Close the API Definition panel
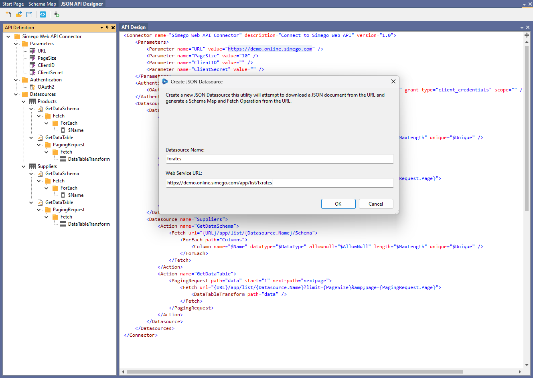Viewport: 533px width, 378px height. click(x=113, y=28)
